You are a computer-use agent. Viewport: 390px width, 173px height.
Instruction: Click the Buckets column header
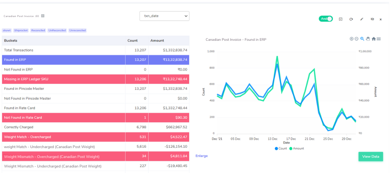click(63, 40)
